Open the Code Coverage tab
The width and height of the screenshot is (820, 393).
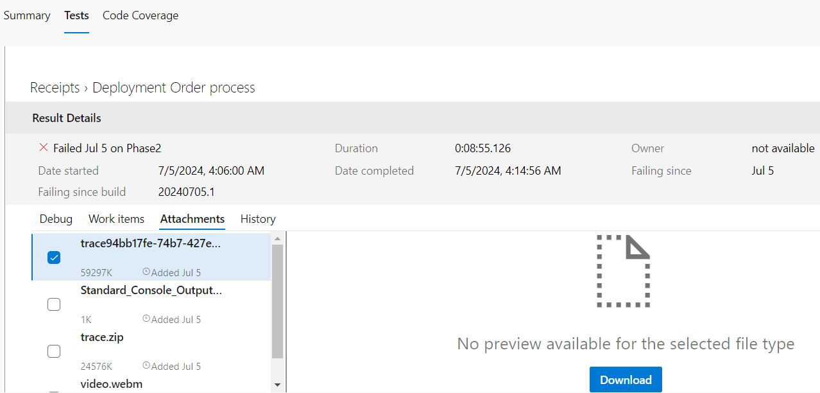pos(141,15)
